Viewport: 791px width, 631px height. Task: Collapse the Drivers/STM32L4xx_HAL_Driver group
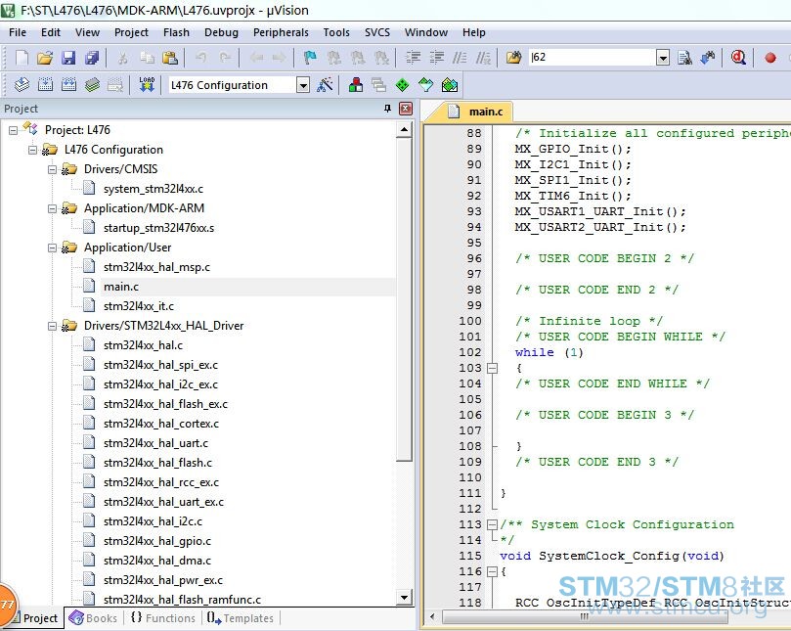(52, 326)
